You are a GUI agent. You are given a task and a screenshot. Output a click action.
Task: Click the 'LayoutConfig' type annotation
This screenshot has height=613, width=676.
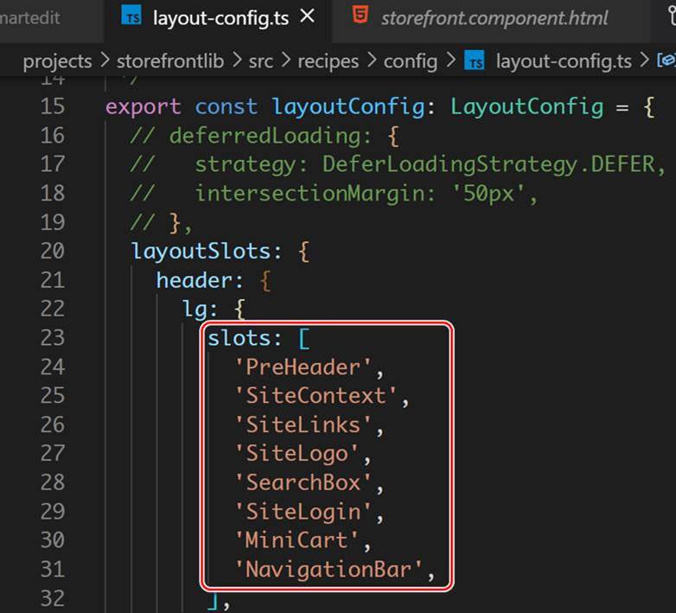pyautogui.click(x=526, y=107)
